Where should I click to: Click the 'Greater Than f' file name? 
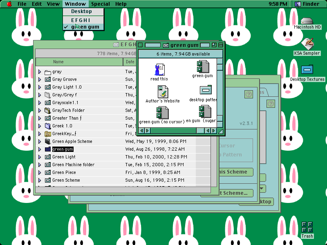tap(67, 118)
